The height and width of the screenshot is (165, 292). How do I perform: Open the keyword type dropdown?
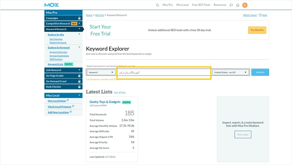tap(101, 72)
